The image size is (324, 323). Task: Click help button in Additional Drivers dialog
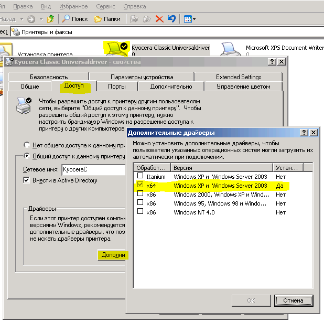click(304, 133)
